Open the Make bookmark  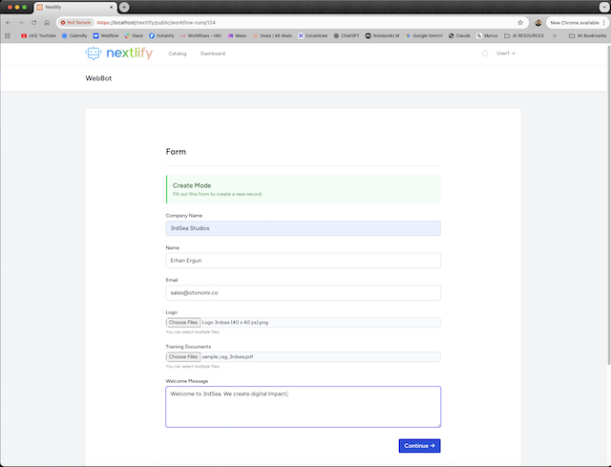click(x=237, y=35)
